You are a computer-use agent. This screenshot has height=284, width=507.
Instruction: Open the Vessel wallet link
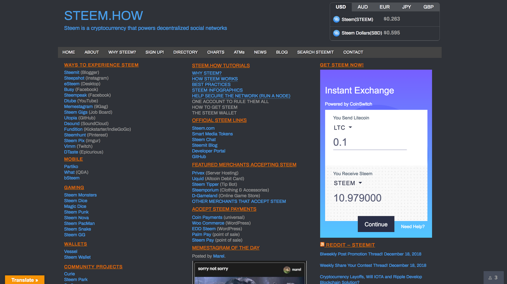[71, 252]
